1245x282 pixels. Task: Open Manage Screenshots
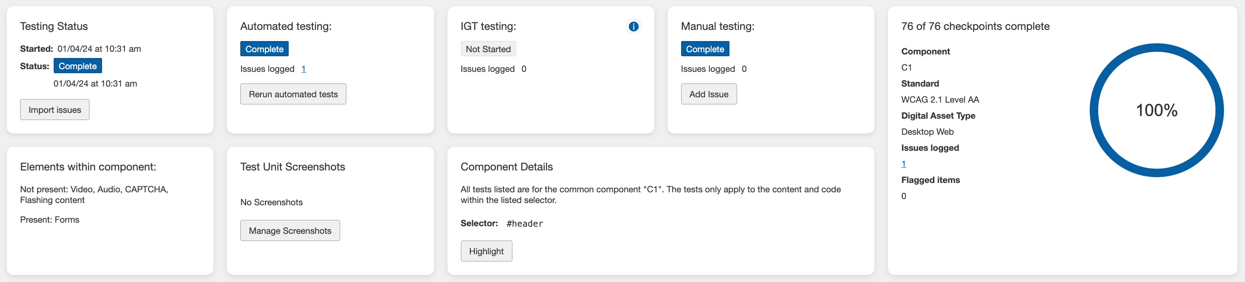click(290, 231)
